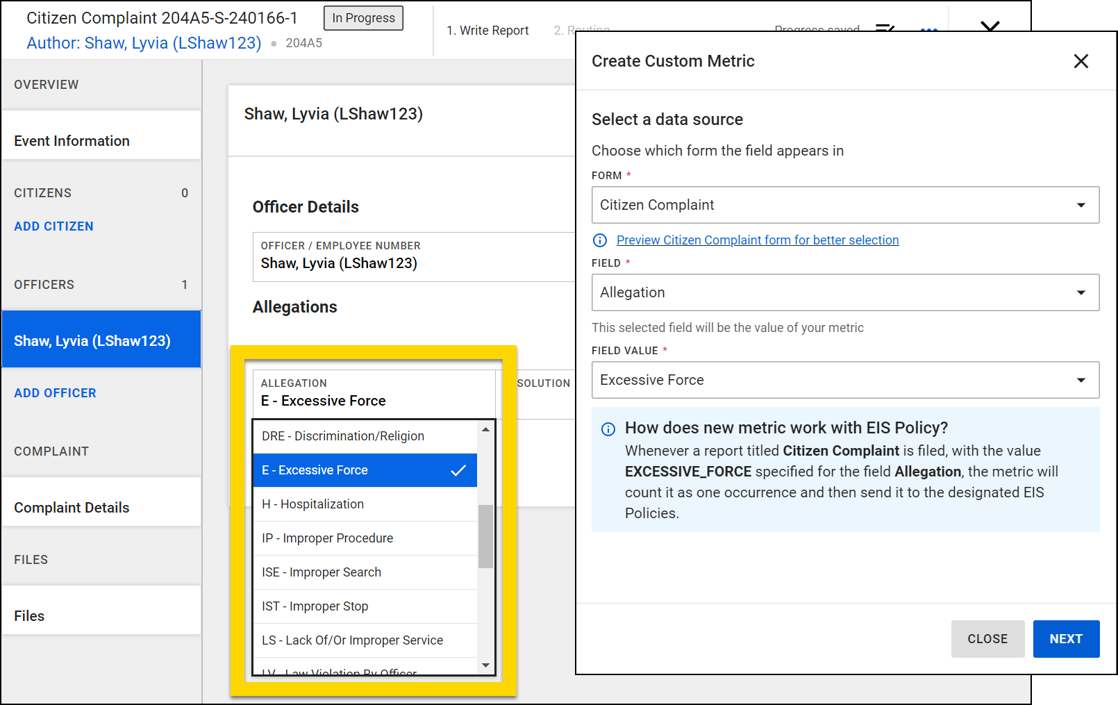Open Preview Citizen Complaint form link
1118x705 pixels.
(757, 240)
